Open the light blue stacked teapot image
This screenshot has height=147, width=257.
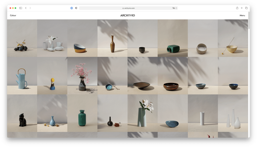point(22,76)
